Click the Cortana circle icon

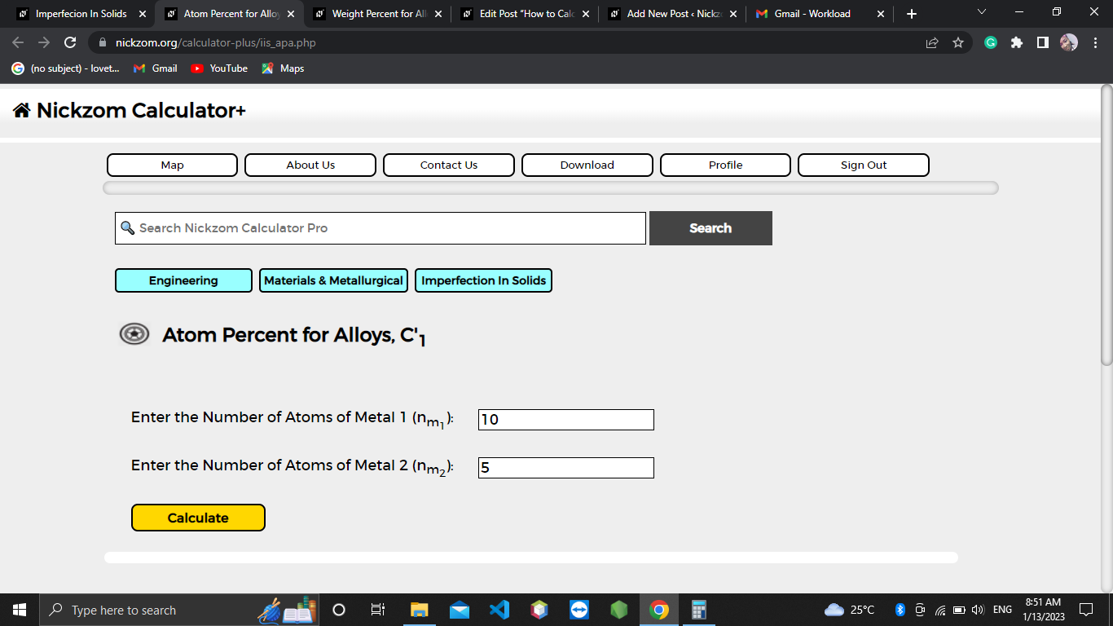pyautogui.click(x=339, y=610)
